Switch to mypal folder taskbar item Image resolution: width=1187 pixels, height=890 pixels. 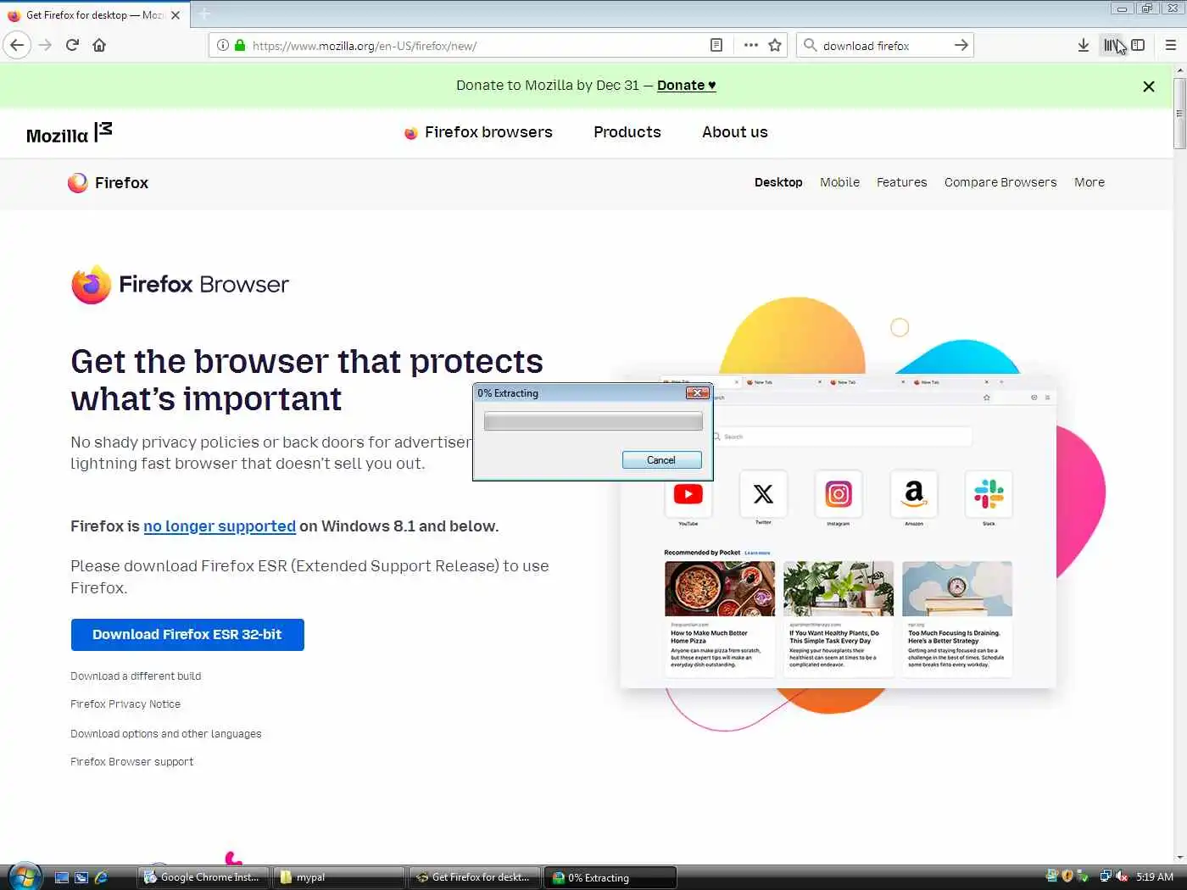point(339,877)
